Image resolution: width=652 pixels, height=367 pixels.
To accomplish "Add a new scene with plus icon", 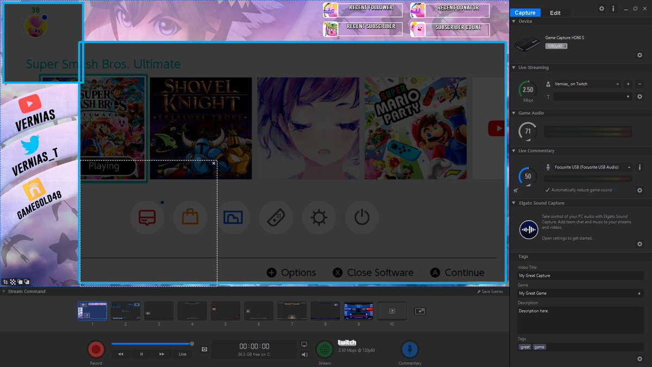I will tap(419, 311).
